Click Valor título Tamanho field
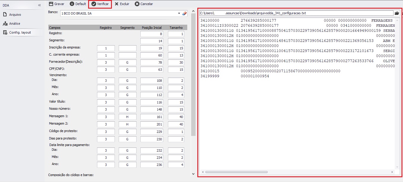Viewport: 403px width, 182px height. pyautogui.click(x=176, y=102)
